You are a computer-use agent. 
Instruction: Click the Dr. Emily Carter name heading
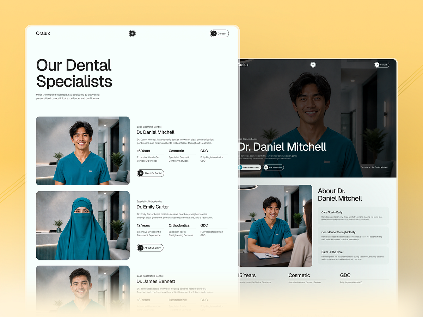coord(153,207)
